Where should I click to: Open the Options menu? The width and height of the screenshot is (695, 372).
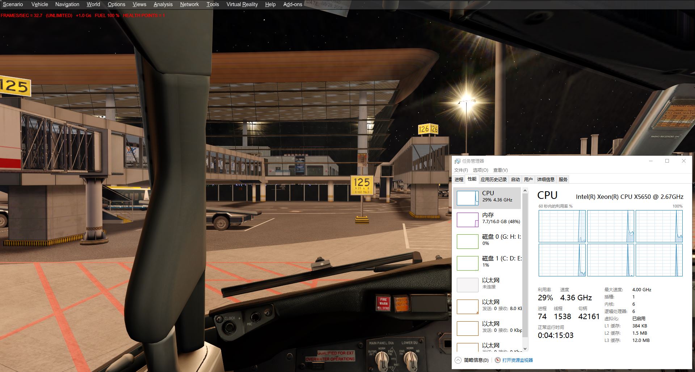click(x=116, y=4)
